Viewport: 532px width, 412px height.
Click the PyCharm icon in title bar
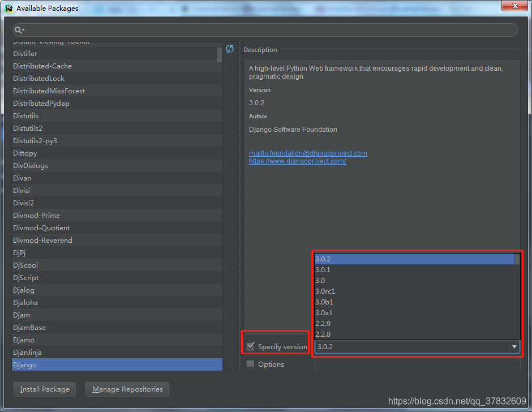pos(9,8)
